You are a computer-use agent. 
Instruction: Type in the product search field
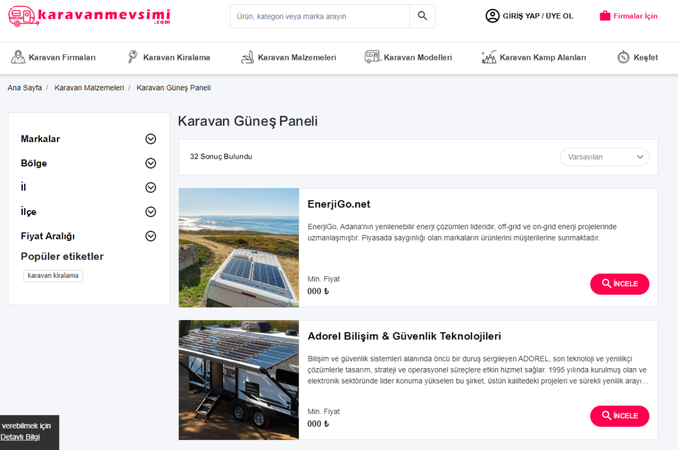[x=319, y=16]
